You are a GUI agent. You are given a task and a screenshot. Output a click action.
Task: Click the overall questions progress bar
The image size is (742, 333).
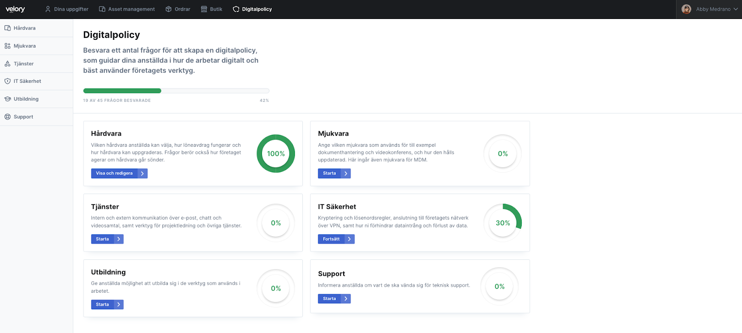[x=176, y=91]
